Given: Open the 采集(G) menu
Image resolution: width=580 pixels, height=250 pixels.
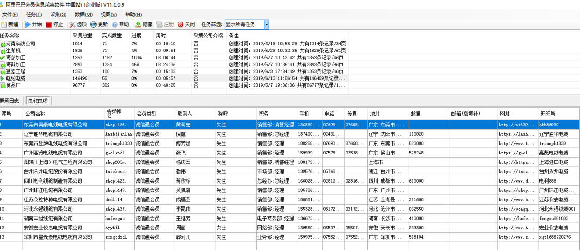Looking at the screenshot, I should pyautogui.click(x=58, y=15).
